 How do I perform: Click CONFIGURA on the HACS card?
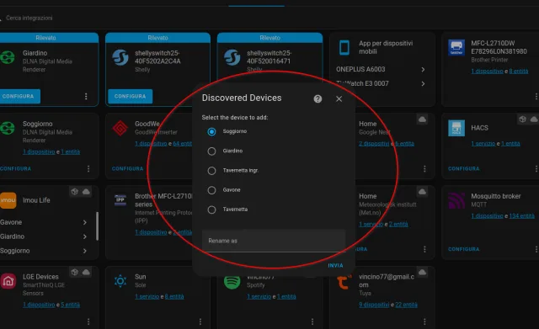464,168
